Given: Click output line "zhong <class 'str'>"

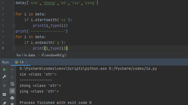Looking at the screenshot, I should (x=40, y=86).
